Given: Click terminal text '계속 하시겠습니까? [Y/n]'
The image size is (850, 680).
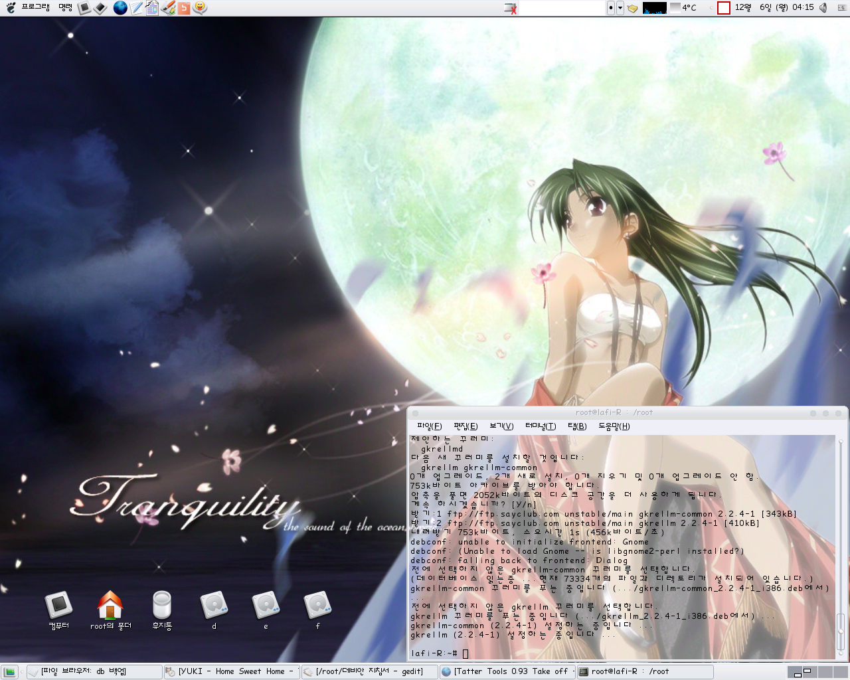Looking at the screenshot, I should 473,505.
